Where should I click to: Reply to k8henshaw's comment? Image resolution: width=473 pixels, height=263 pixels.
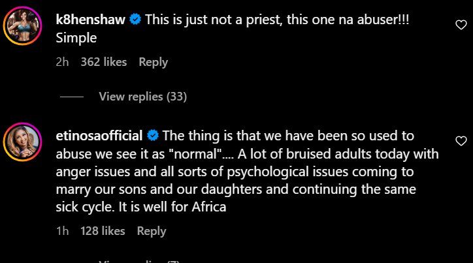point(153,63)
